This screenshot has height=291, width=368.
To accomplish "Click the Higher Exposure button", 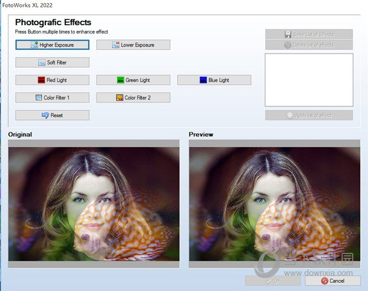I will [52, 45].
